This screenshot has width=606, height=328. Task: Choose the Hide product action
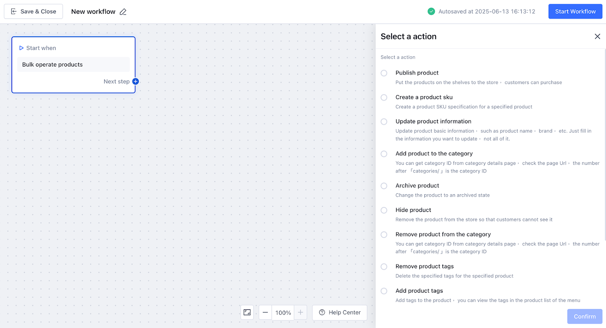(384, 210)
